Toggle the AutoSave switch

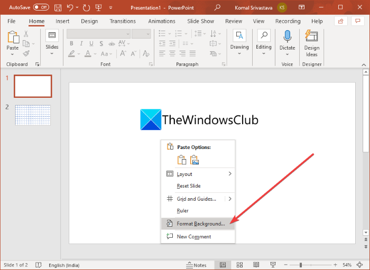pos(41,7)
